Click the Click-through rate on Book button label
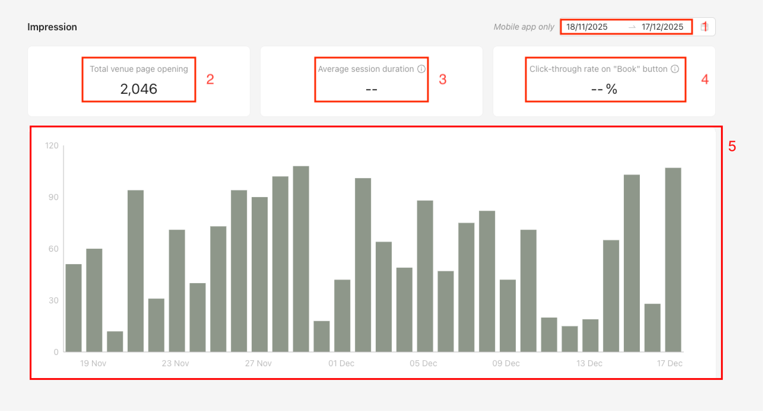 click(598, 69)
